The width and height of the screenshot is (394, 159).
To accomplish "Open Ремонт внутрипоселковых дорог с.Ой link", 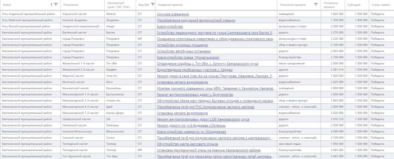I will pos(203,119).
